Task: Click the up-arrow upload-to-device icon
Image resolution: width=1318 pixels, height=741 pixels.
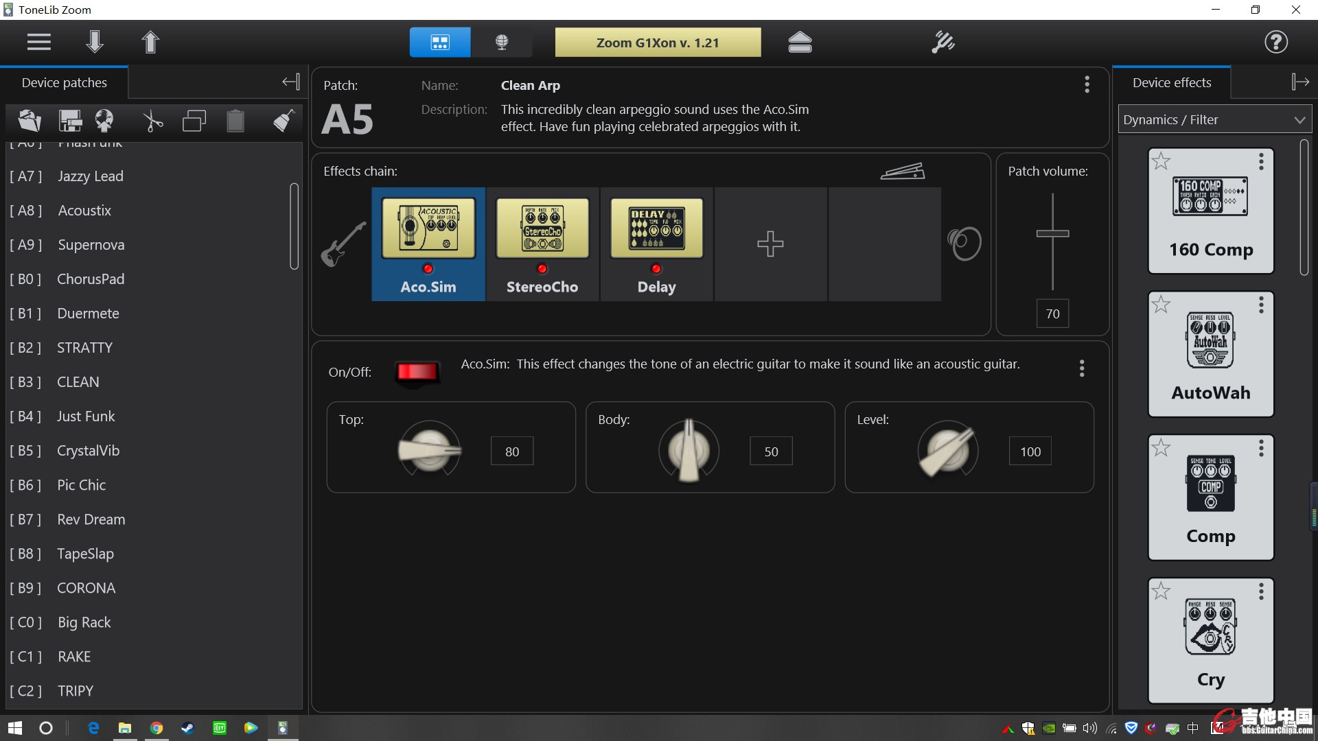Action: [x=150, y=43]
